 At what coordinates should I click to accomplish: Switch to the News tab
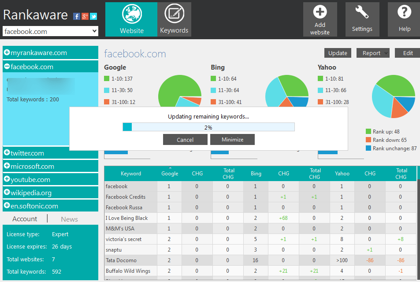point(69,219)
